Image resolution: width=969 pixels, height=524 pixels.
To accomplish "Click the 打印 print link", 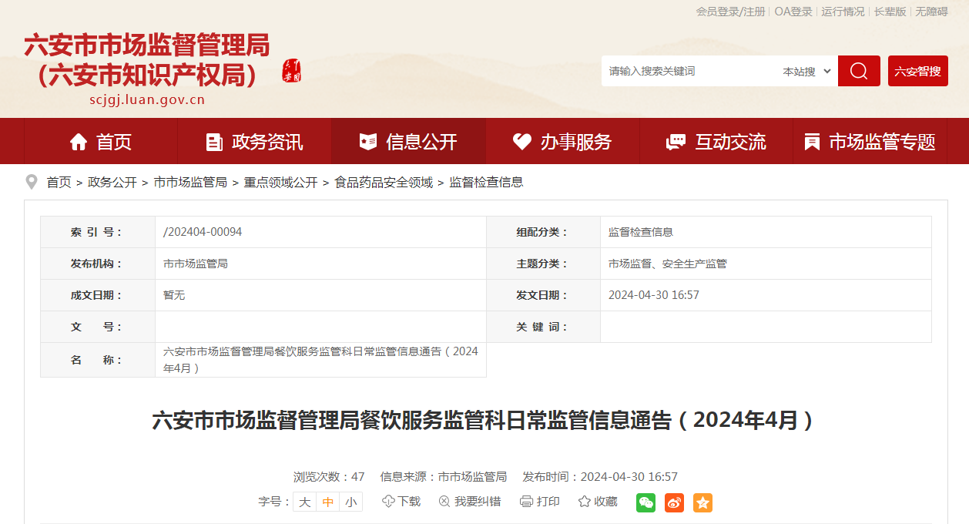I will pos(548,502).
